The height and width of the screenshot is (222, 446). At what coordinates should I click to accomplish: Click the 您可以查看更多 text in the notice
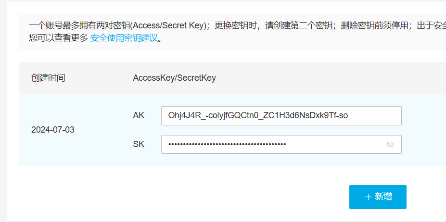(58, 38)
